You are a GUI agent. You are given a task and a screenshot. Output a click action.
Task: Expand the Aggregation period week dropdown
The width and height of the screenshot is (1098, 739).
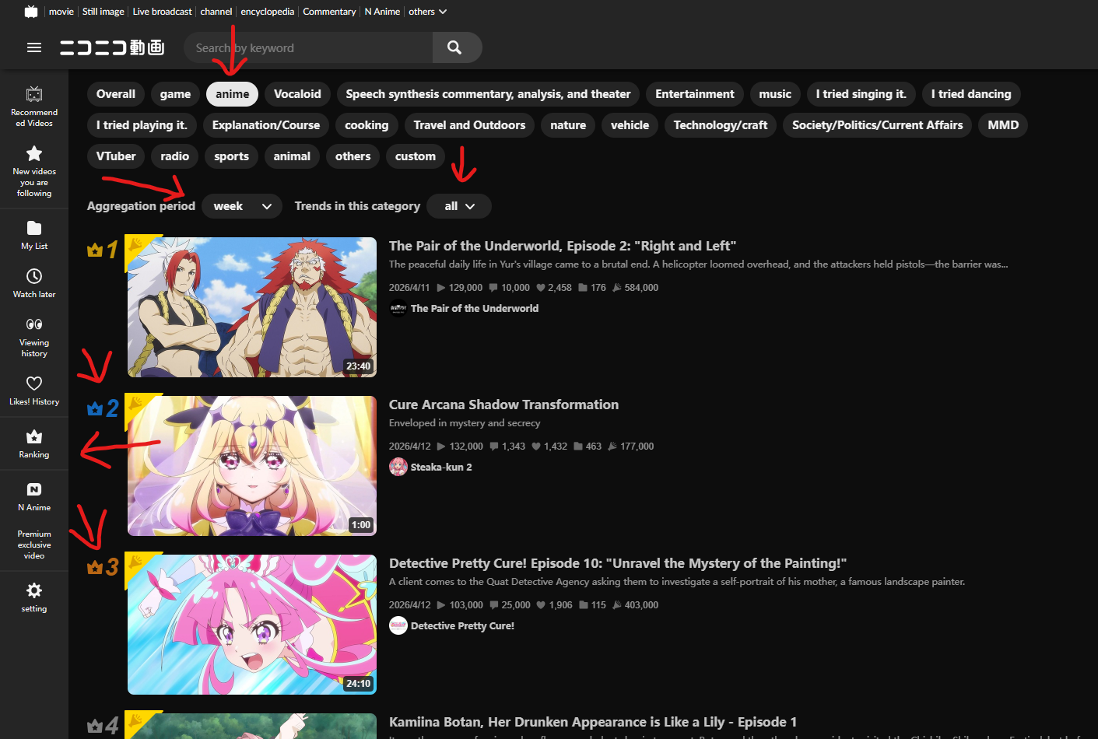coord(242,206)
